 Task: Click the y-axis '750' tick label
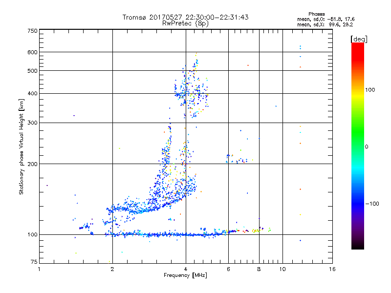pos(33,31)
